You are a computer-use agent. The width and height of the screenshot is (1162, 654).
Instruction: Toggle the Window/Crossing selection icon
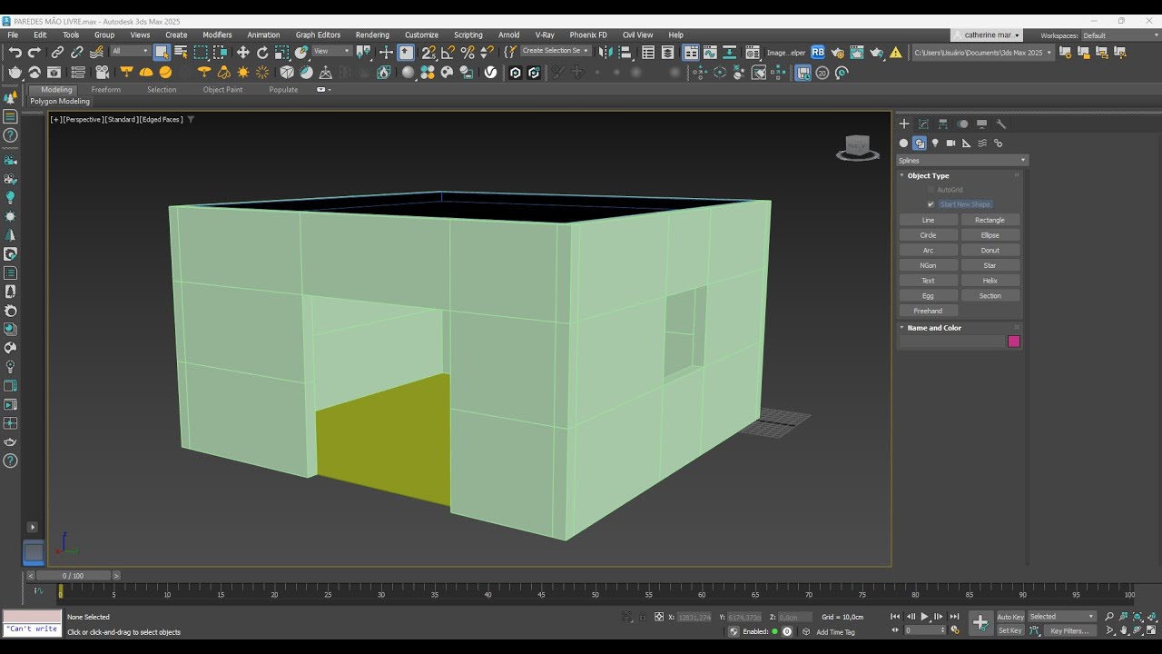tap(221, 52)
